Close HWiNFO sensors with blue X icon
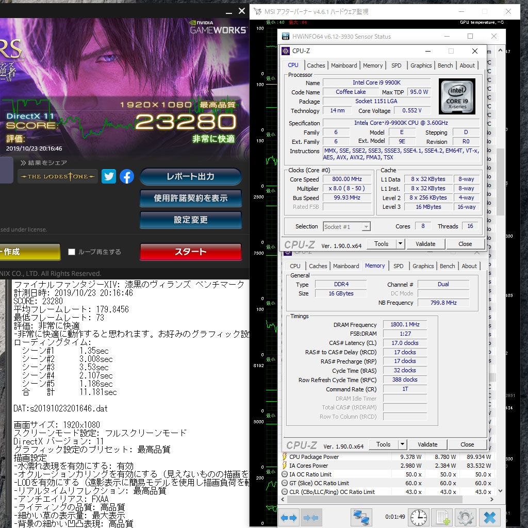Screen dimensions: 528x528 [490, 518]
